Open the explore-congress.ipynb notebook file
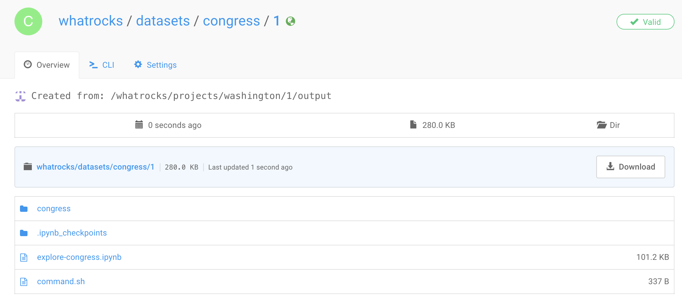This screenshot has height=305, width=682. coord(79,257)
